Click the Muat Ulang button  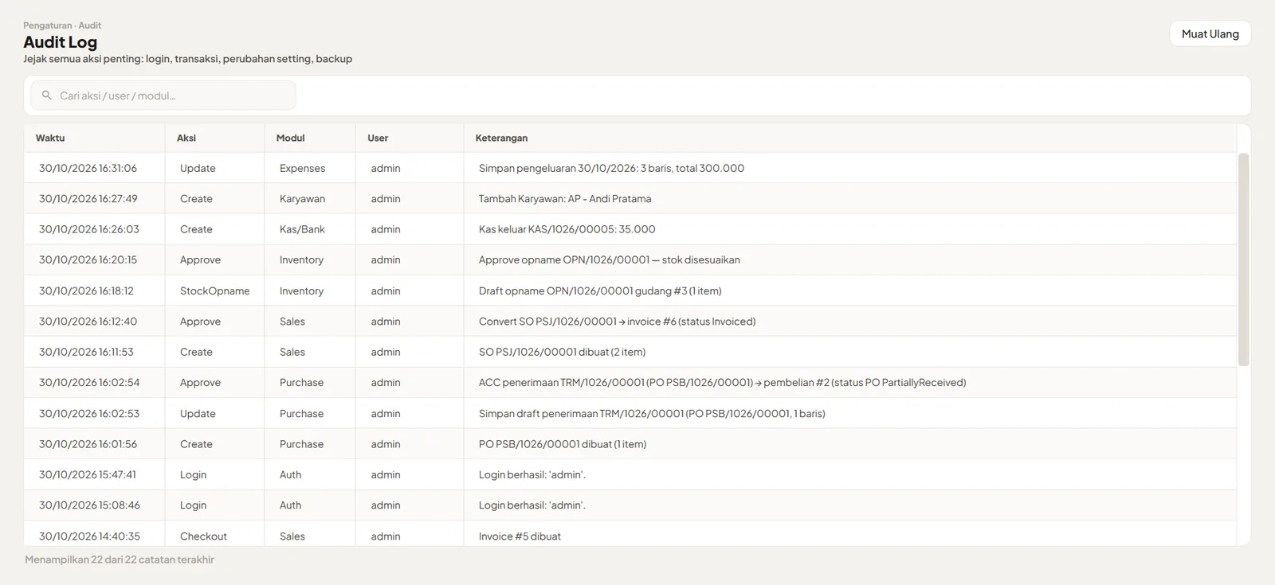(x=1210, y=33)
